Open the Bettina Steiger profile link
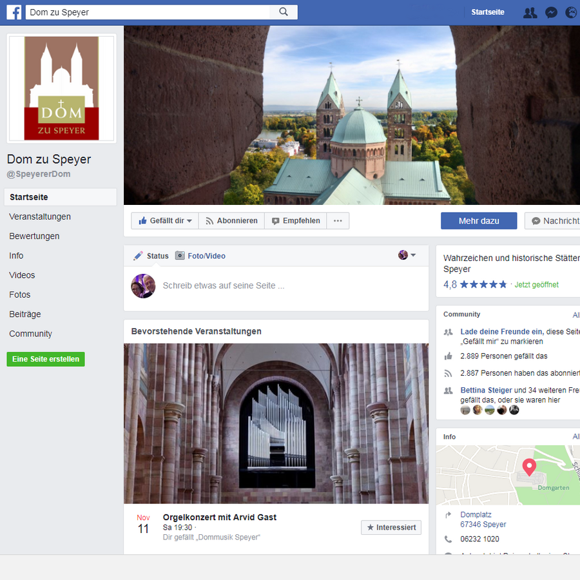580x580 pixels. click(485, 390)
